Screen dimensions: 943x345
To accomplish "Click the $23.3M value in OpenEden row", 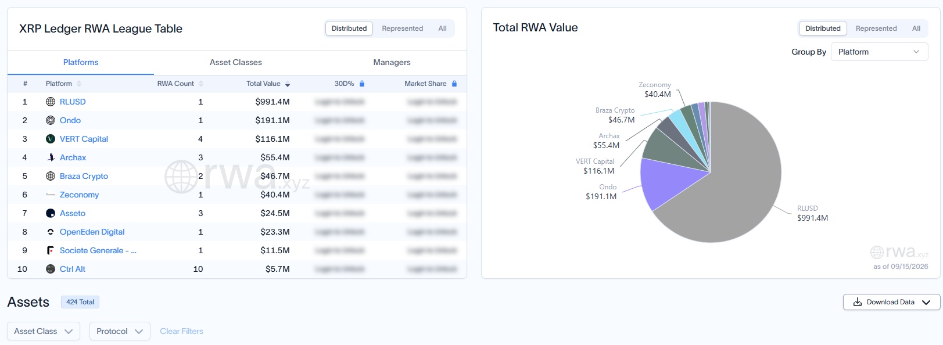I will (275, 232).
